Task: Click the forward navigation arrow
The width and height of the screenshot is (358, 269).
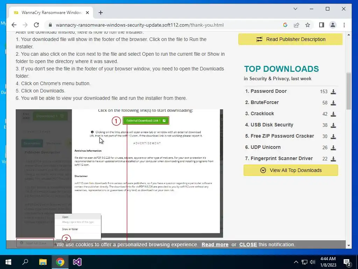Action: [x=25, y=25]
